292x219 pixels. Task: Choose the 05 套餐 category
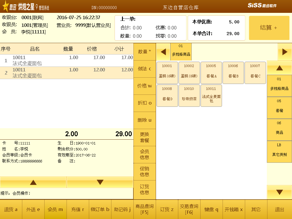[279, 108]
